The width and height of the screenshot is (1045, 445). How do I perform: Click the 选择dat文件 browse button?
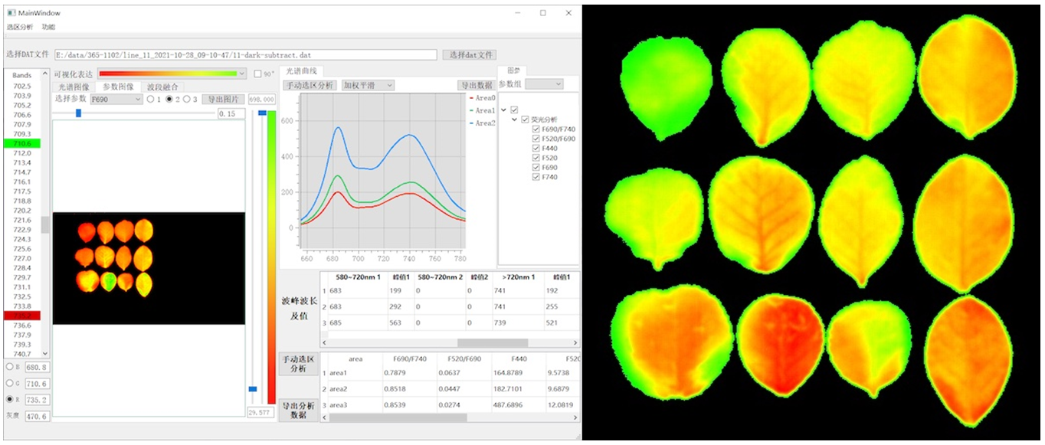point(470,55)
